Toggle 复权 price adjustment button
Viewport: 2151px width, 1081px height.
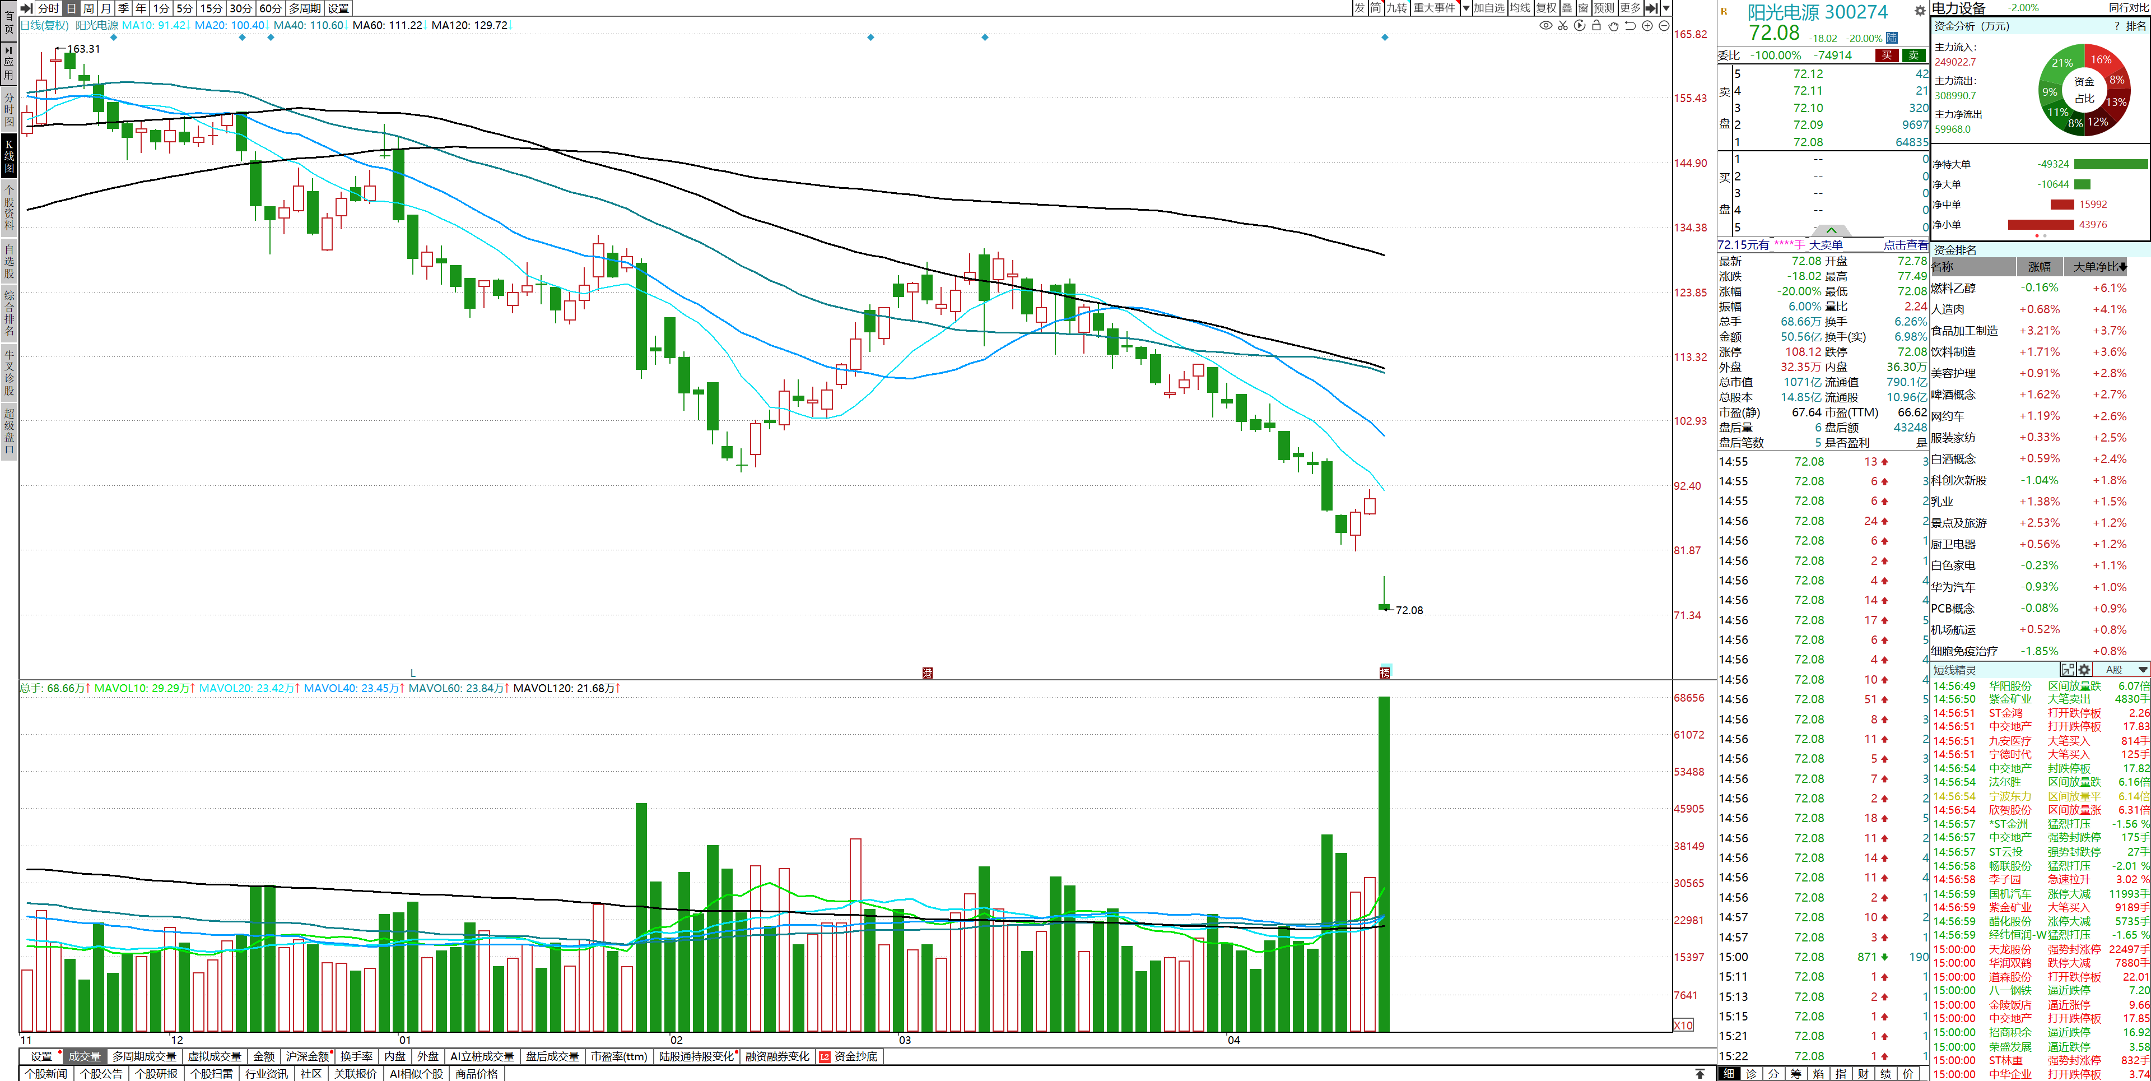point(1545,8)
